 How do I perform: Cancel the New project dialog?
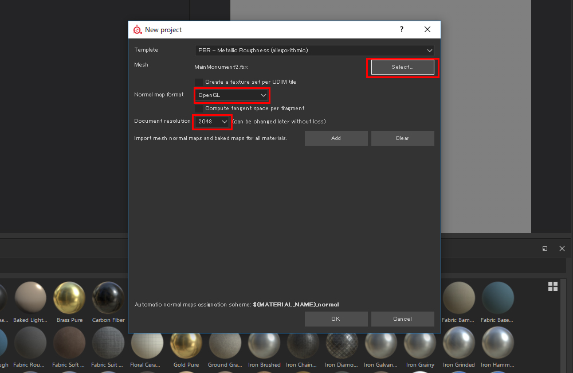(x=402, y=318)
